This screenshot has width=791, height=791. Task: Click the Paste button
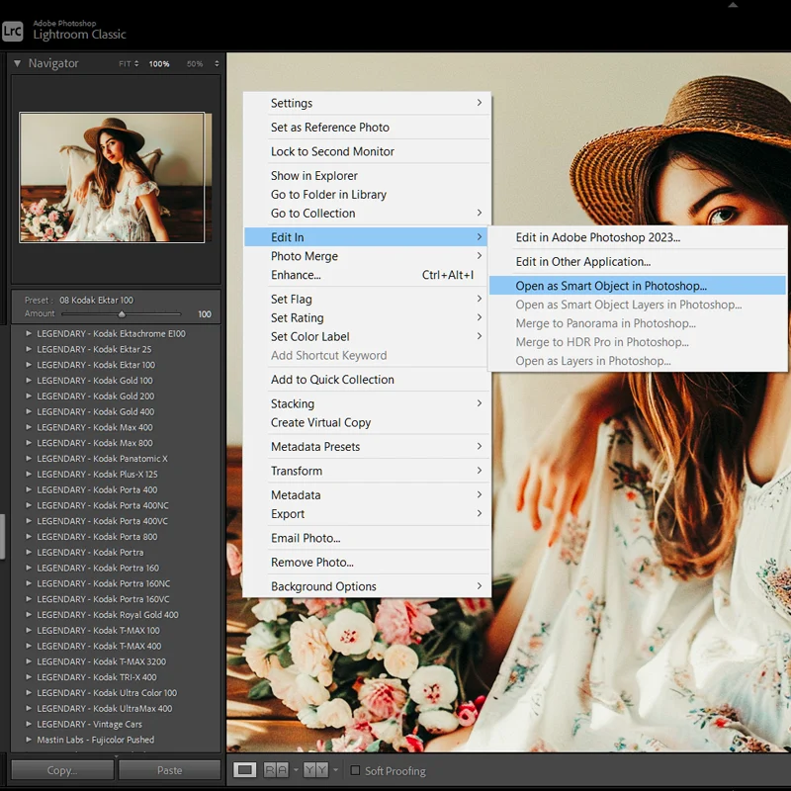[169, 770]
